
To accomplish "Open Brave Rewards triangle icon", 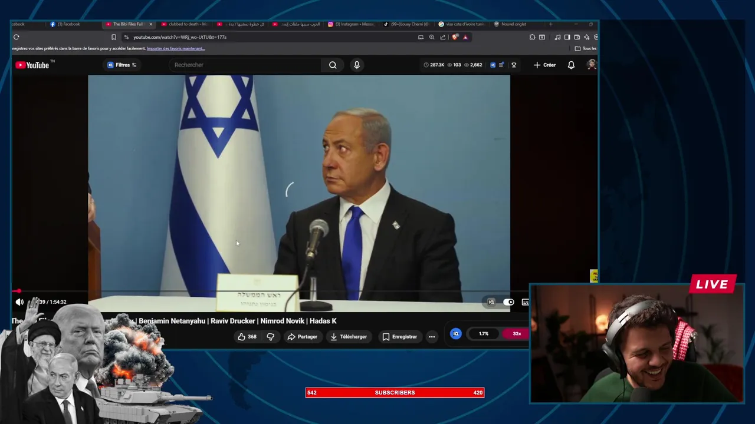I will pos(465,37).
